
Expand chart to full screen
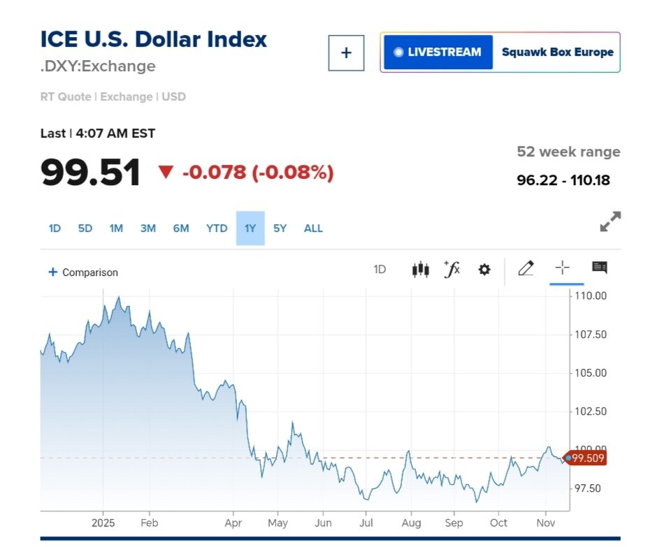pos(610,221)
